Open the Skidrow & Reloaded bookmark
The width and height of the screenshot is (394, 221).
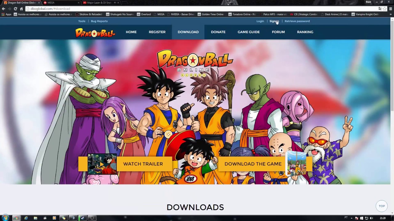point(88,14)
